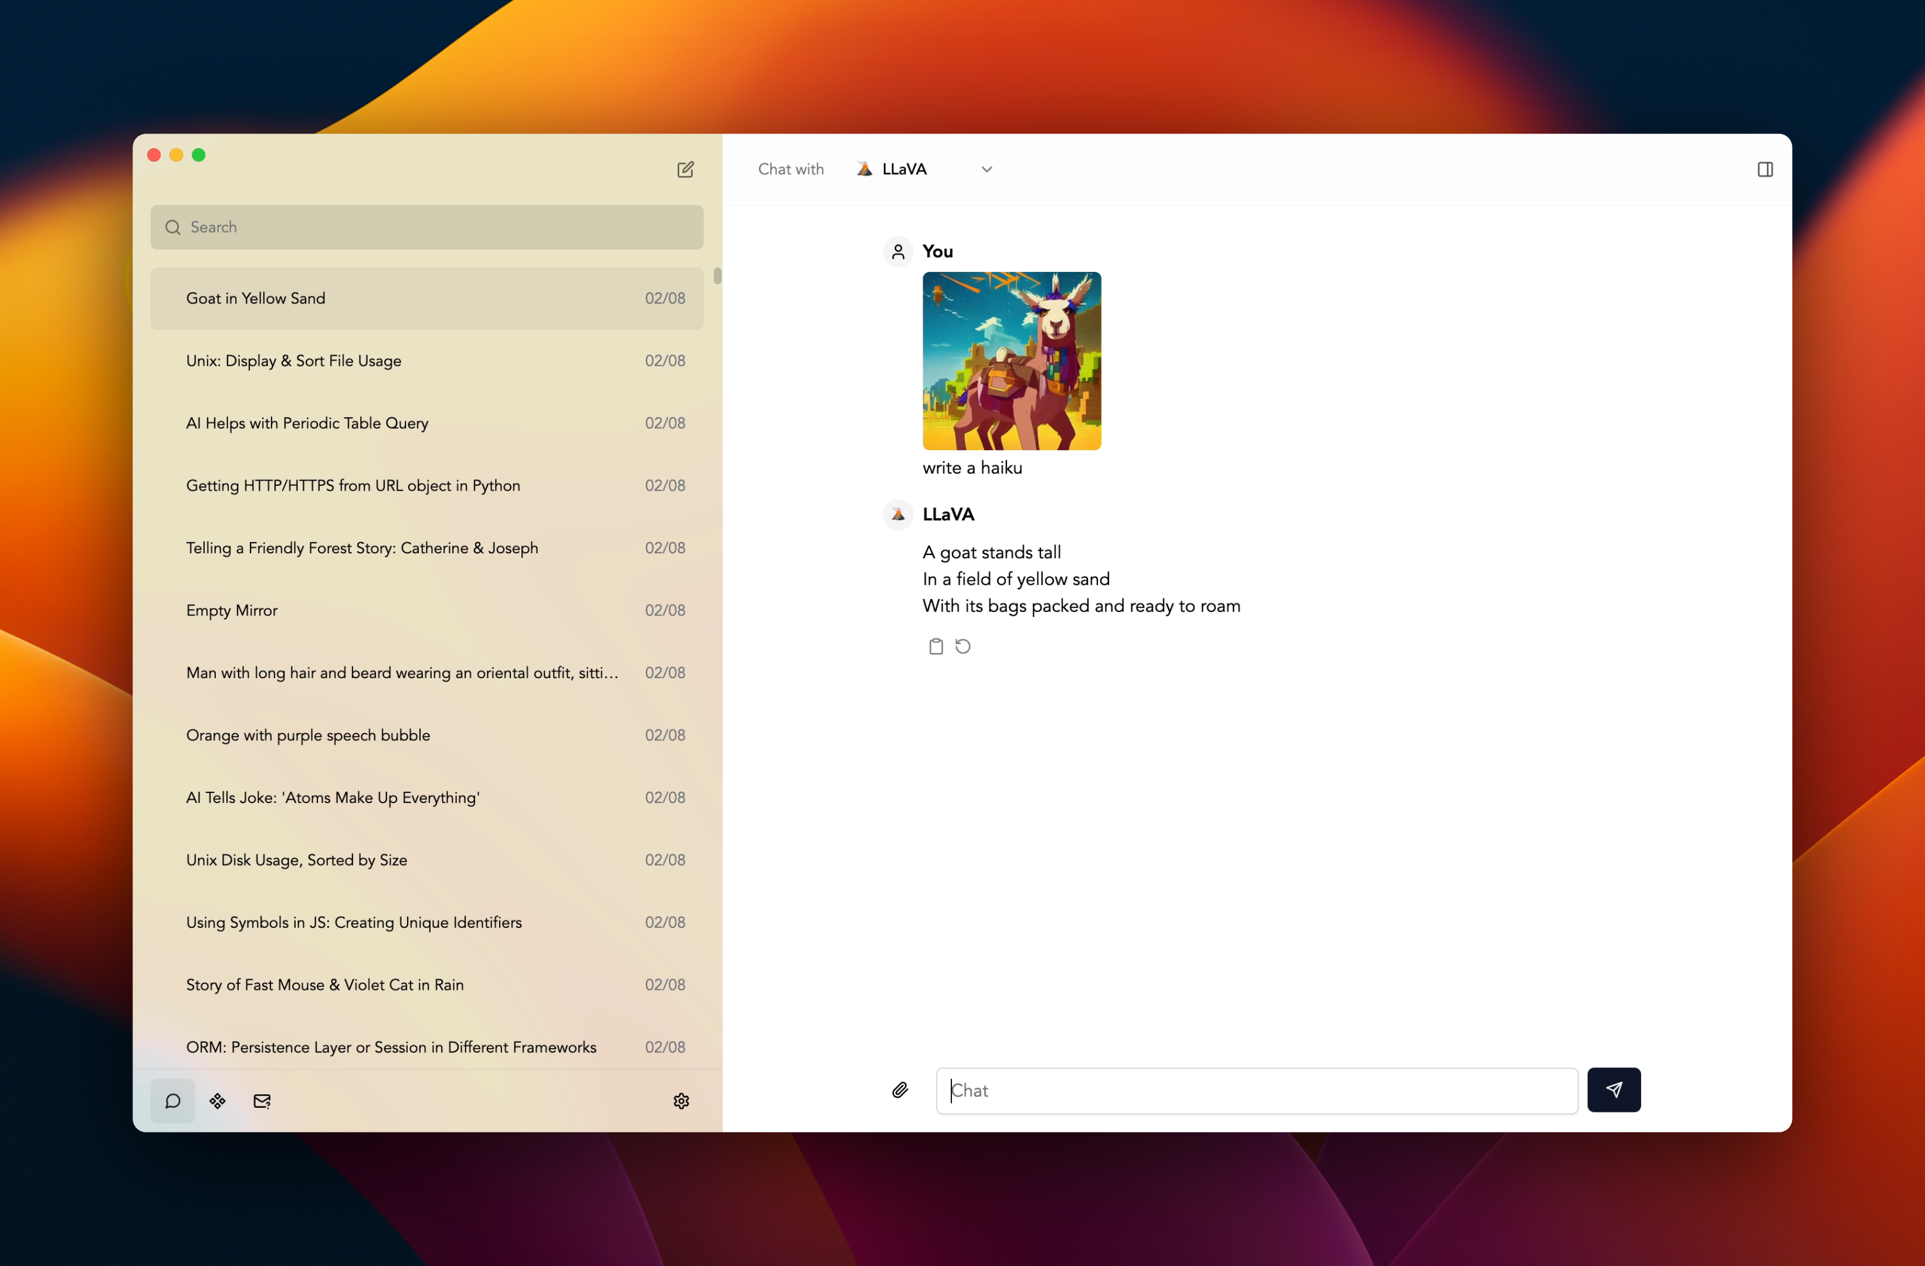1925x1266 pixels.
Task: Click the dropdown chevron next to LLaVA
Action: tap(986, 169)
